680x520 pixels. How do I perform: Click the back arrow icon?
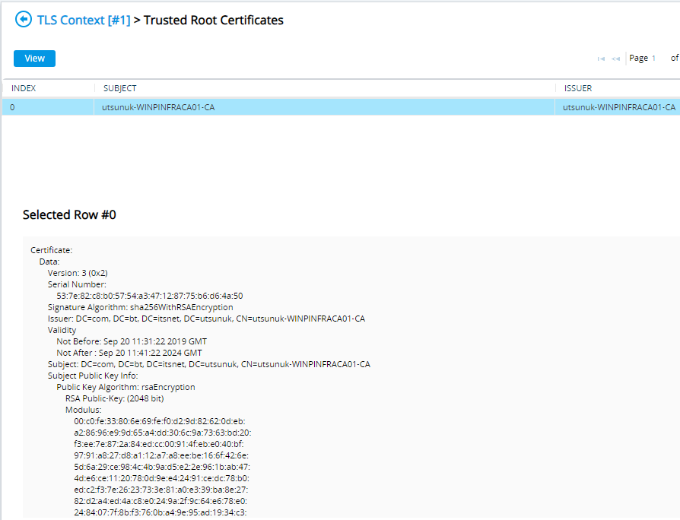point(24,20)
